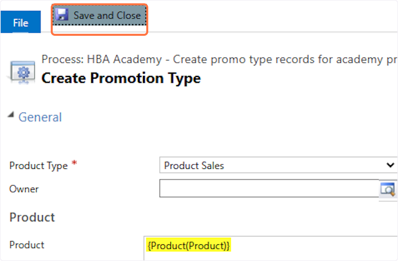Screen dimensions: 398x261
Task: Click the floppy disk Save icon
Action: 62,15
